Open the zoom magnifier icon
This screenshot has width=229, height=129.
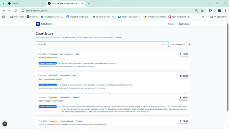coord(196,11)
